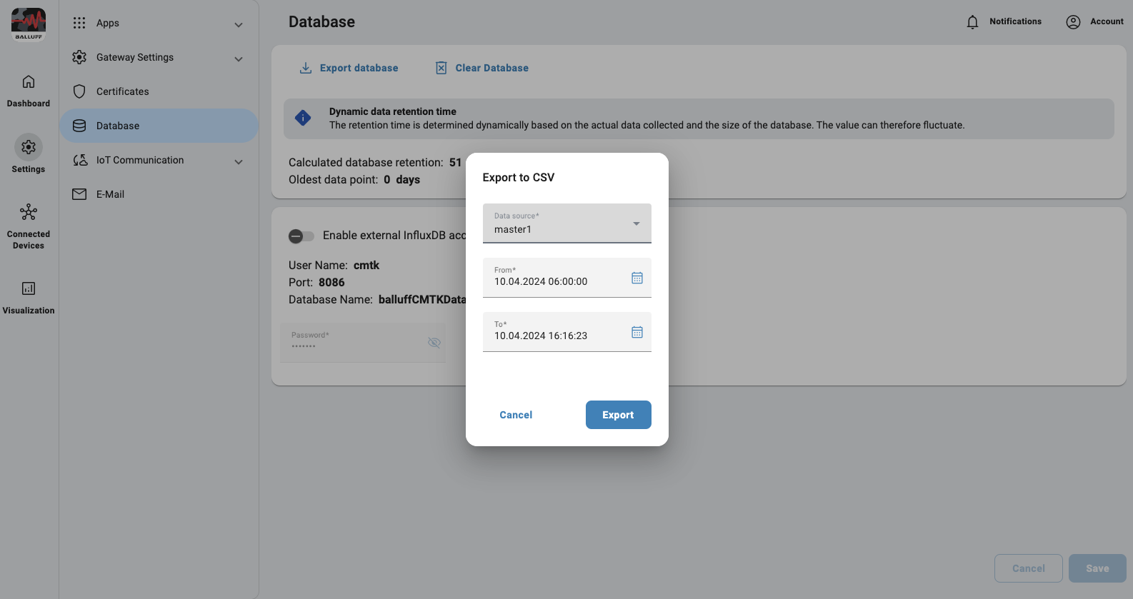Screen dimensions: 1133x599
Task: Show password with eye icon
Action: [434, 343]
